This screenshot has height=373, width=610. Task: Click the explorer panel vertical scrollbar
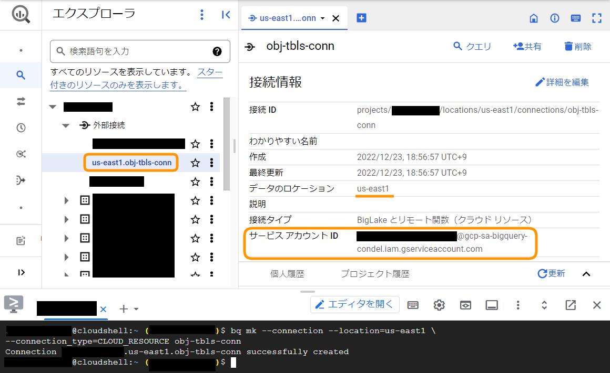coord(227,144)
